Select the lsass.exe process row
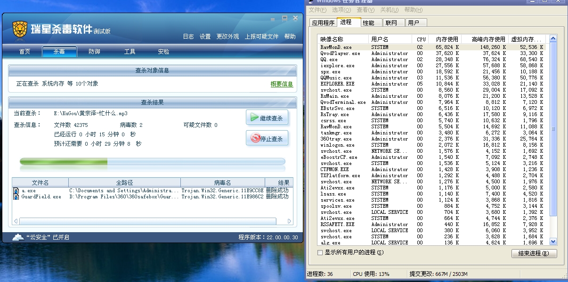The image size is (568, 282). point(432,194)
